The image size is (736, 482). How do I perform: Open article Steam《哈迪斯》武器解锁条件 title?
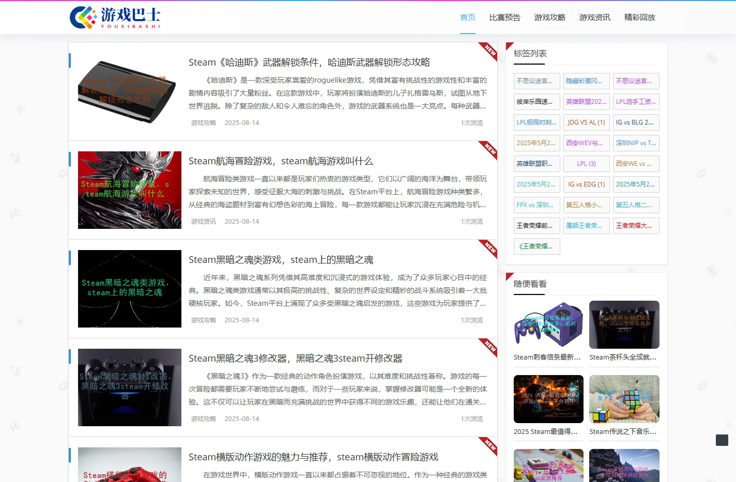click(x=309, y=63)
